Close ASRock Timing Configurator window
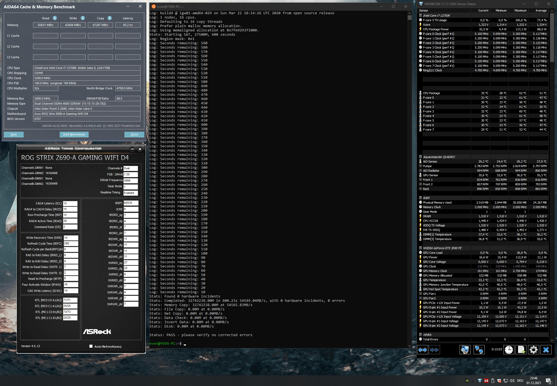 [x=140, y=149]
